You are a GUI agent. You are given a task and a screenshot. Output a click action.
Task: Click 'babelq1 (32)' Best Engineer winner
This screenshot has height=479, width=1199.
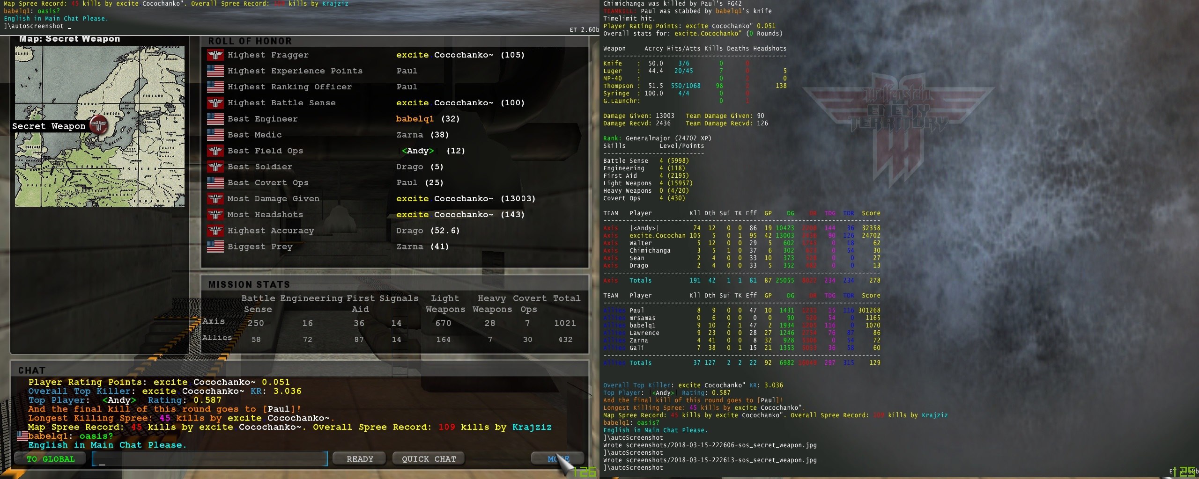pyautogui.click(x=428, y=119)
